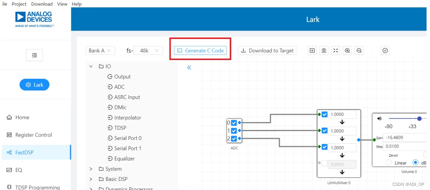Screen dimensions: 430x190
Task: Click the zoom out magnifier icon
Action: [359, 50]
